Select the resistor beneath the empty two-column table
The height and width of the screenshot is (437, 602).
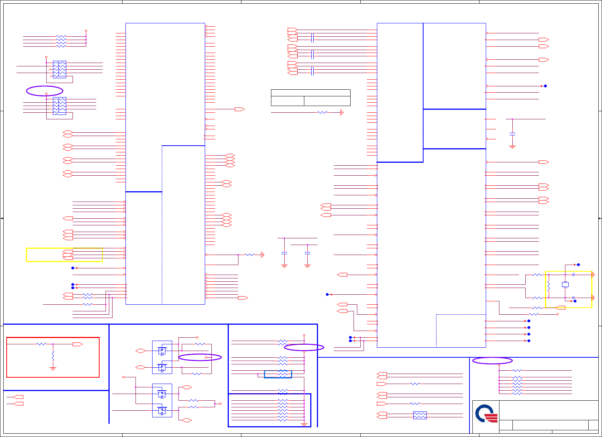point(322,112)
